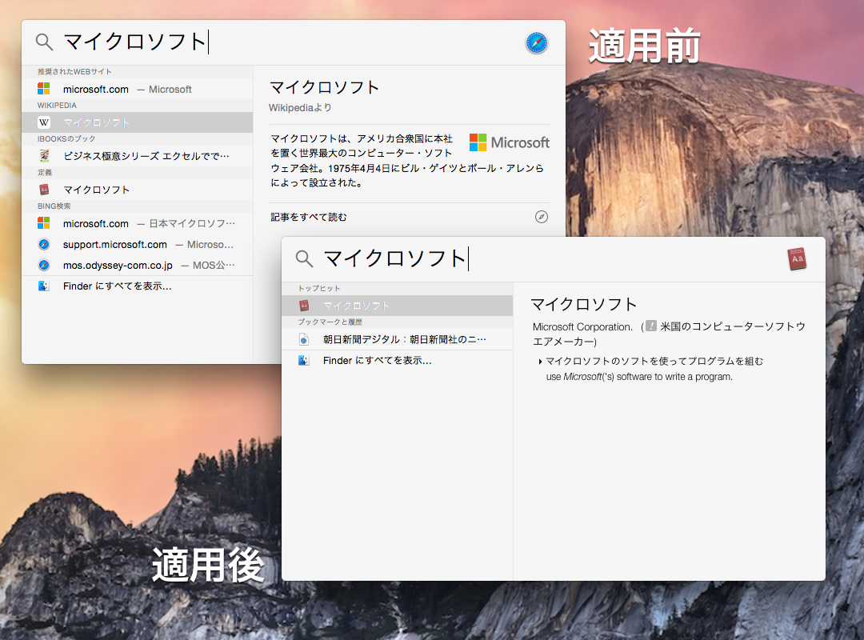Click 記事をすべて読む link
864x640 pixels.
309,217
